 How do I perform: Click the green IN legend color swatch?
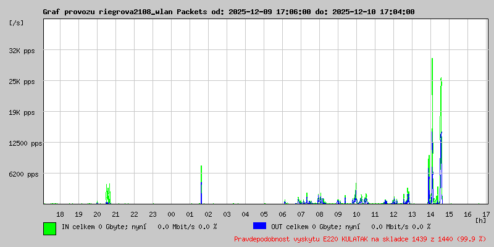pos(50,228)
